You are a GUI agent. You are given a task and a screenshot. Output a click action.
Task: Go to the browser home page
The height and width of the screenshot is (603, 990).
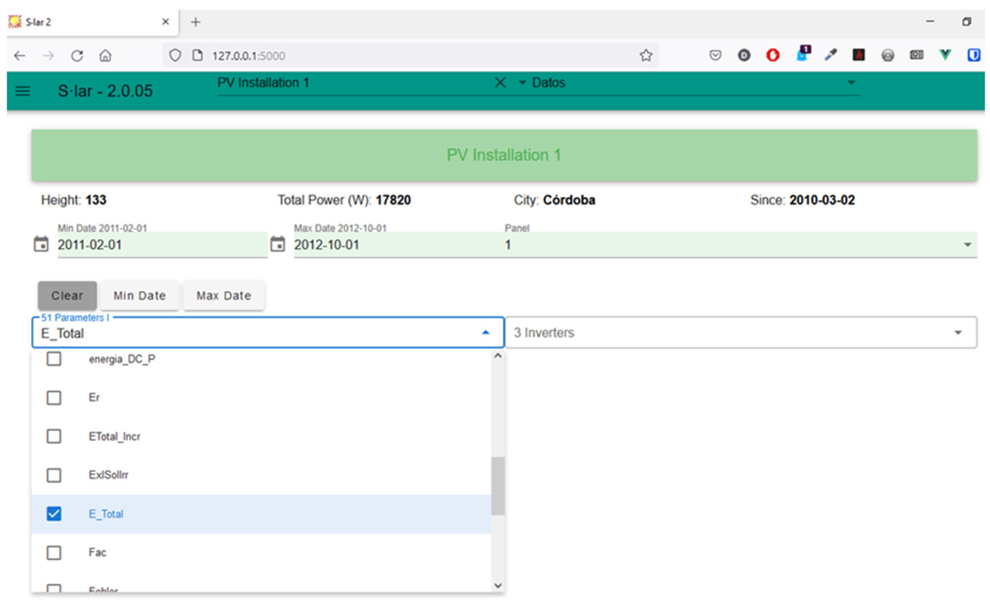tap(105, 56)
